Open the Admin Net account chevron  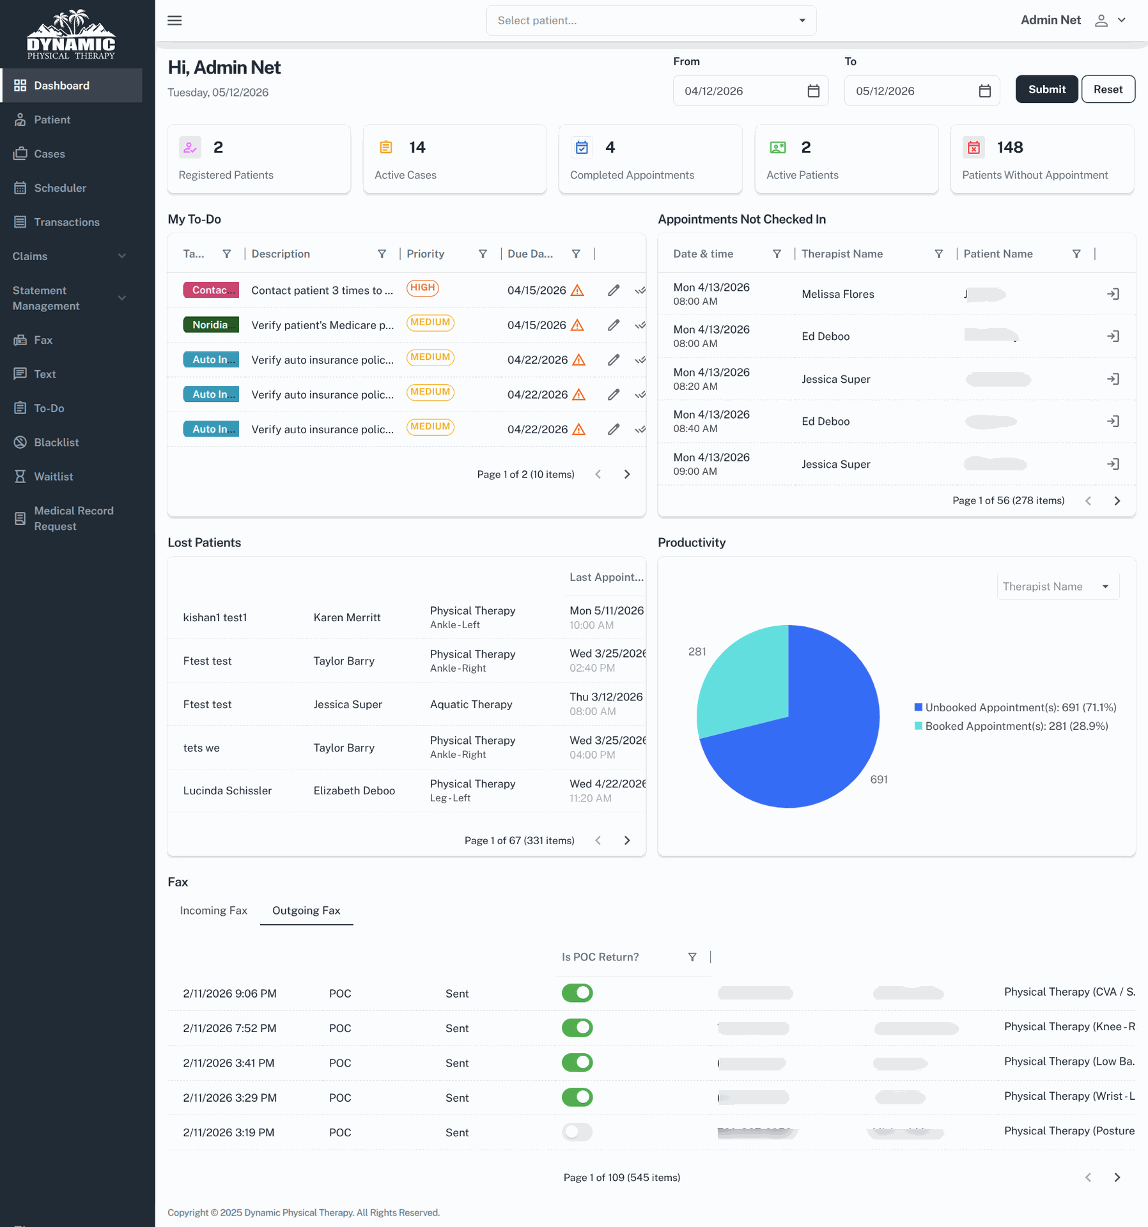[1122, 20]
